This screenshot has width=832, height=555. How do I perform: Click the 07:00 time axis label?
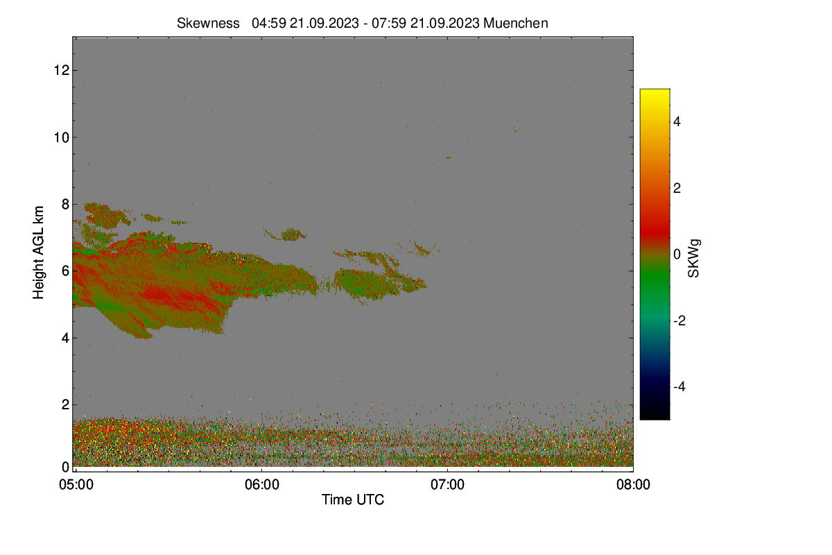(447, 484)
